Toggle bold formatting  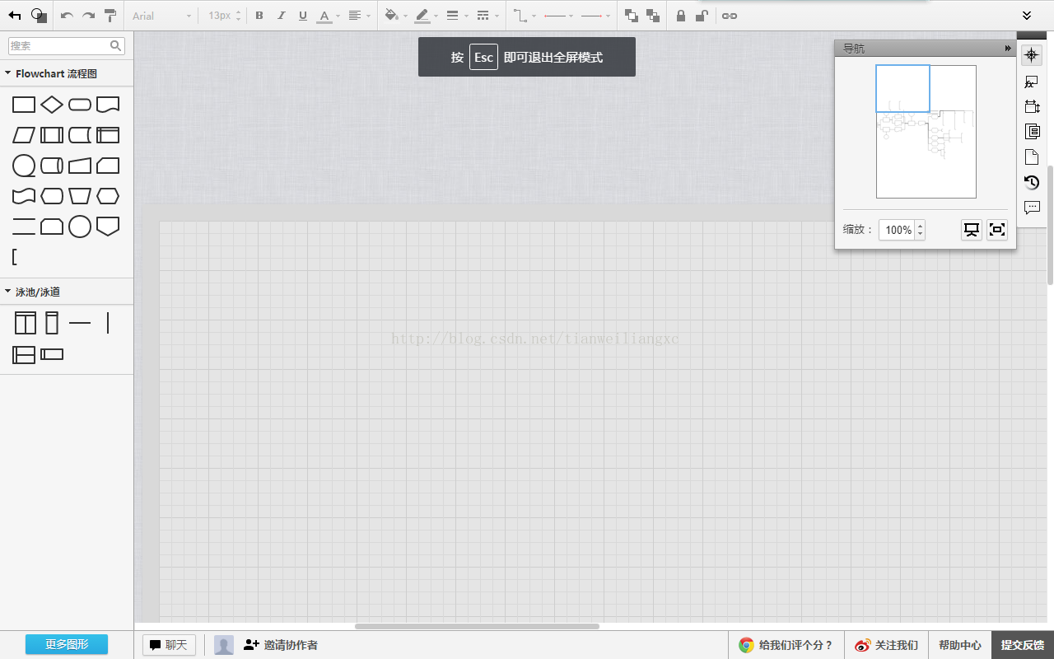259,16
